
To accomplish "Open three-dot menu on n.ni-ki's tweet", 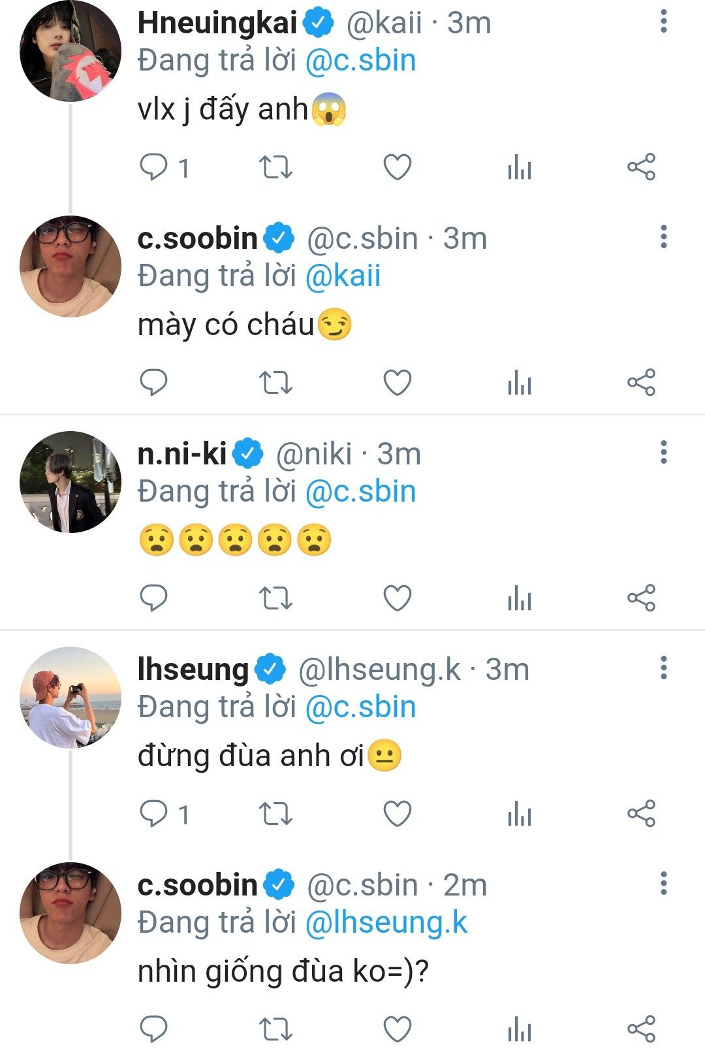I will [x=663, y=453].
